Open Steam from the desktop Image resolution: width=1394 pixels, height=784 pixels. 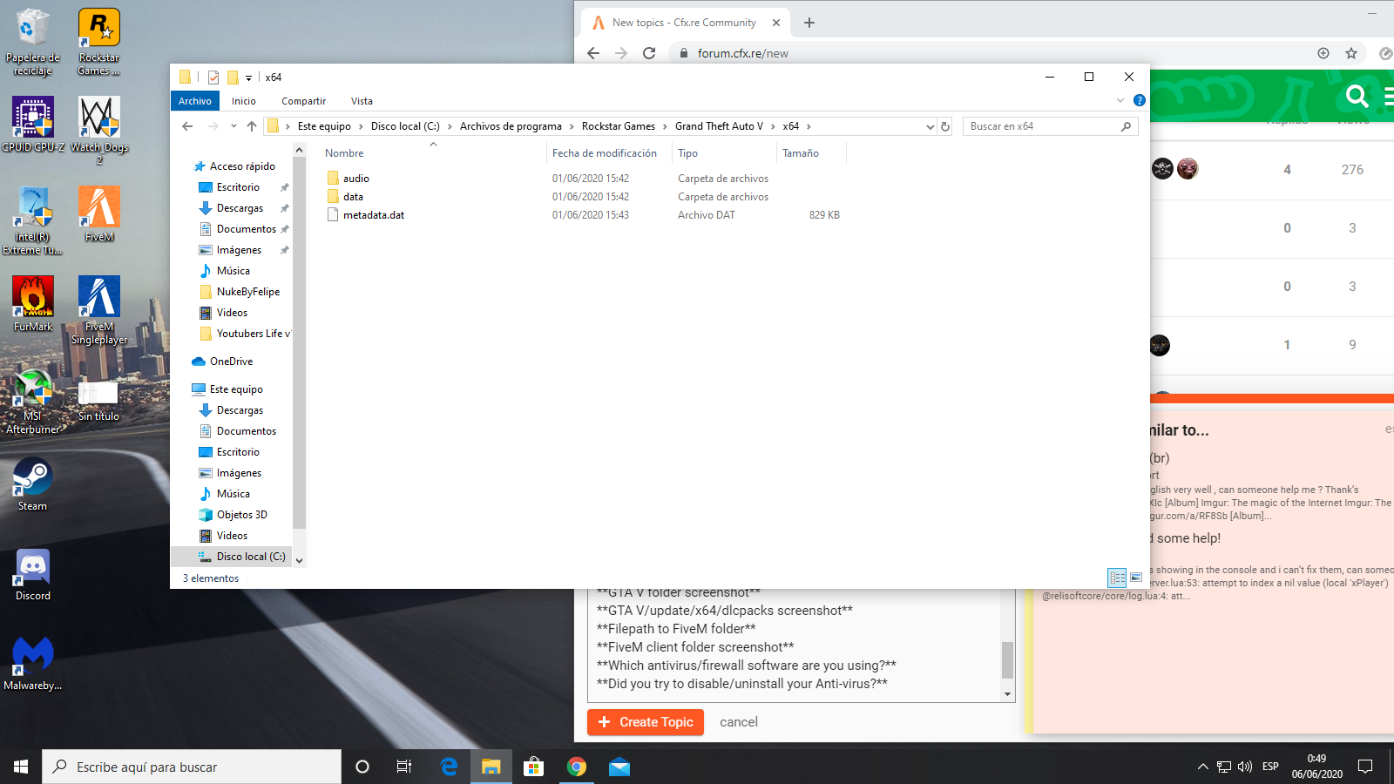pos(31,478)
